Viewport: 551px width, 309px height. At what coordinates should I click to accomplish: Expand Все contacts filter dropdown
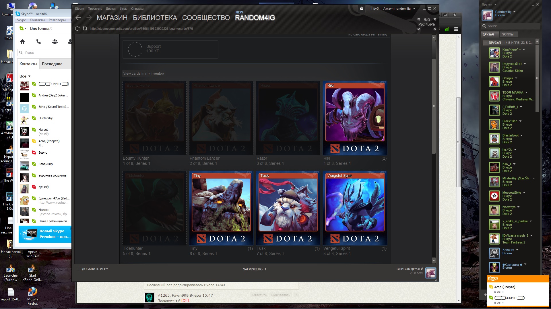(25, 76)
